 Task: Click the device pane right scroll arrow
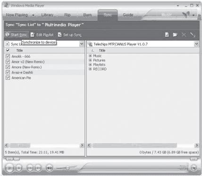[x=196, y=145]
